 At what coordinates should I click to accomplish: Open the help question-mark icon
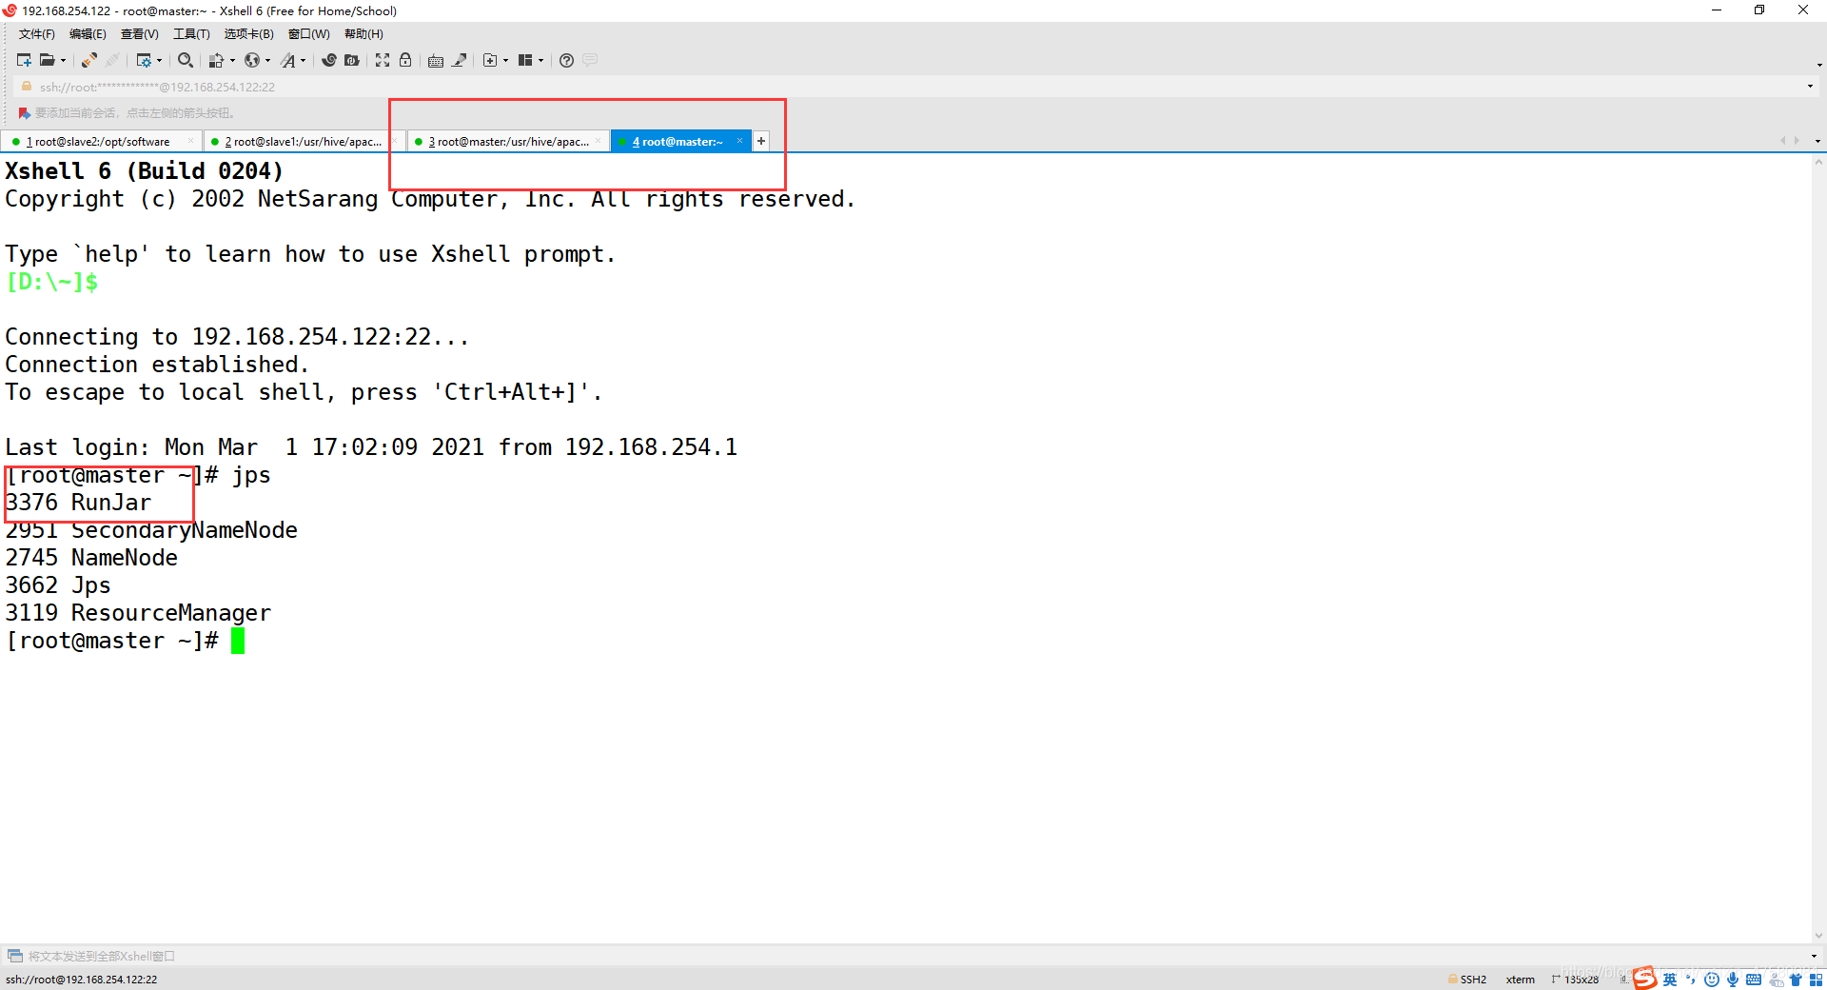click(x=566, y=60)
